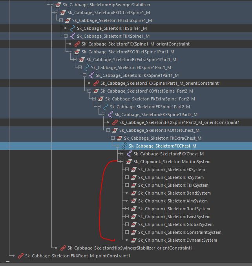Select Sk_Chipmunk_Skeleton:FKIKSystem row

pos(126,185)
